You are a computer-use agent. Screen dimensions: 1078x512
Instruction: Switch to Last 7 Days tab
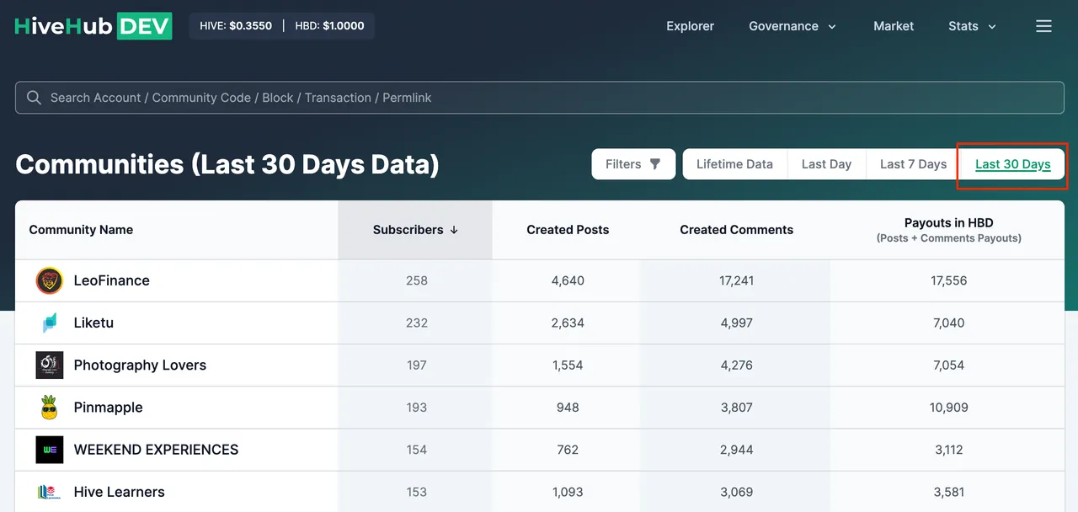tap(913, 164)
